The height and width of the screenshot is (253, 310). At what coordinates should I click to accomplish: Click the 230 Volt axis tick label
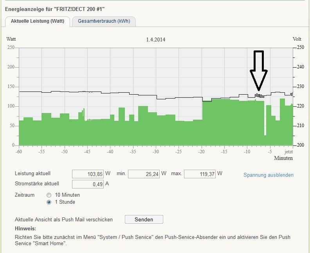pos(301,86)
